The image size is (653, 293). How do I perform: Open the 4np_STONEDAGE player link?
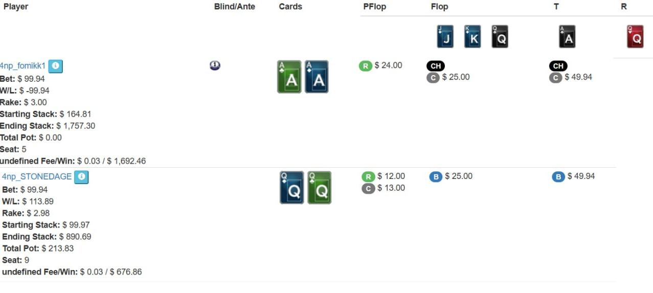click(37, 176)
